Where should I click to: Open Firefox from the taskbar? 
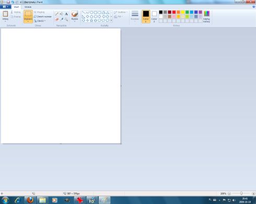[30, 200]
